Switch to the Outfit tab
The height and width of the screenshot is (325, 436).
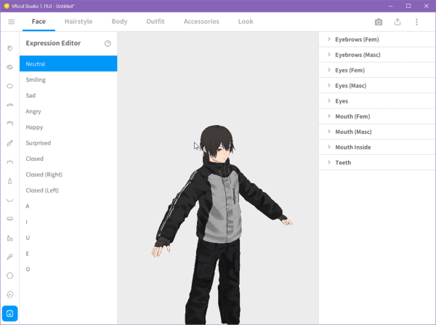156,21
